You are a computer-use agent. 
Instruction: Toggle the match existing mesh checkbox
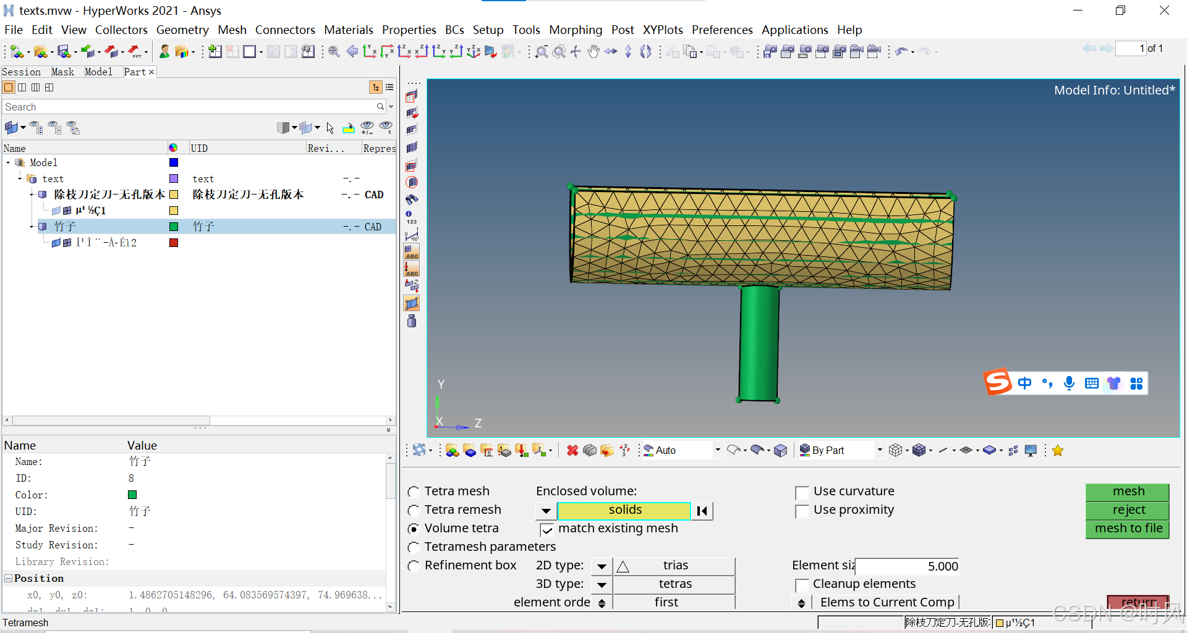pyautogui.click(x=547, y=530)
